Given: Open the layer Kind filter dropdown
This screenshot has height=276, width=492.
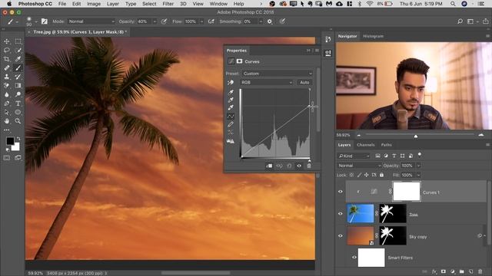Looking at the screenshot, I should 354,156.
